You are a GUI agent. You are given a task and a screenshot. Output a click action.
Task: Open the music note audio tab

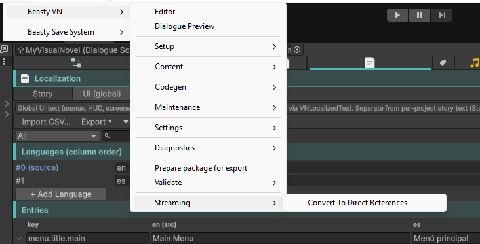click(474, 63)
